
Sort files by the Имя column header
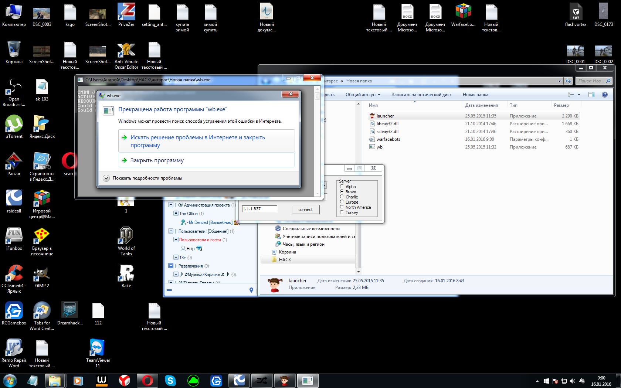(414, 105)
